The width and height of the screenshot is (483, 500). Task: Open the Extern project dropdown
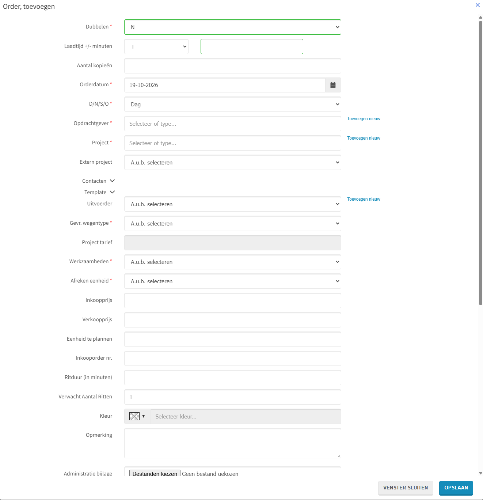[233, 163]
